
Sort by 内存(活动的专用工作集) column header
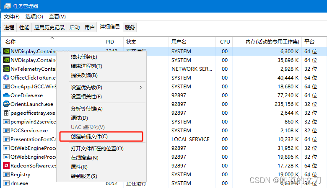tap(267, 41)
